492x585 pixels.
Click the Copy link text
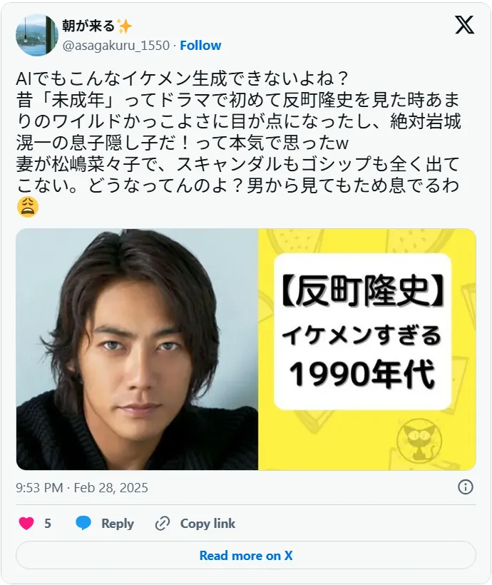207,524
